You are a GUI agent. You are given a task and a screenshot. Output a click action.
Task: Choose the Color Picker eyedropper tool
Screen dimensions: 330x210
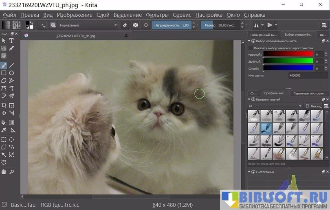[4, 130]
